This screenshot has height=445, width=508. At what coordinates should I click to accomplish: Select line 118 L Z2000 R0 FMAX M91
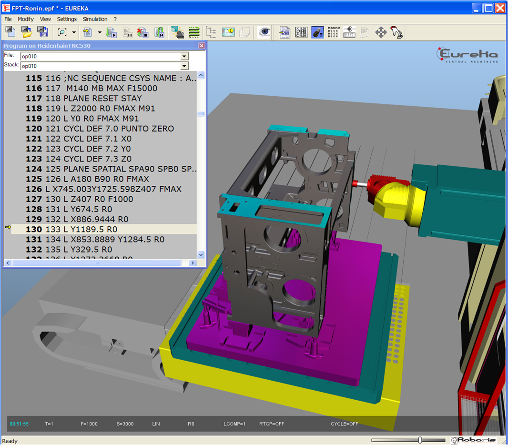pyautogui.click(x=101, y=109)
